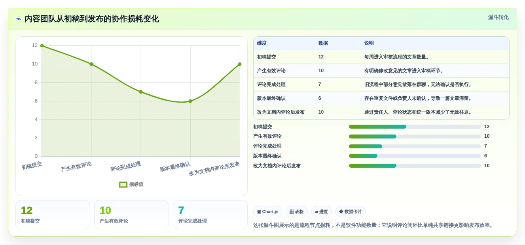The height and width of the screenshot is (245, 525).
Task: Click the 评论完成处理 progress bar
Action: point(415,146)
